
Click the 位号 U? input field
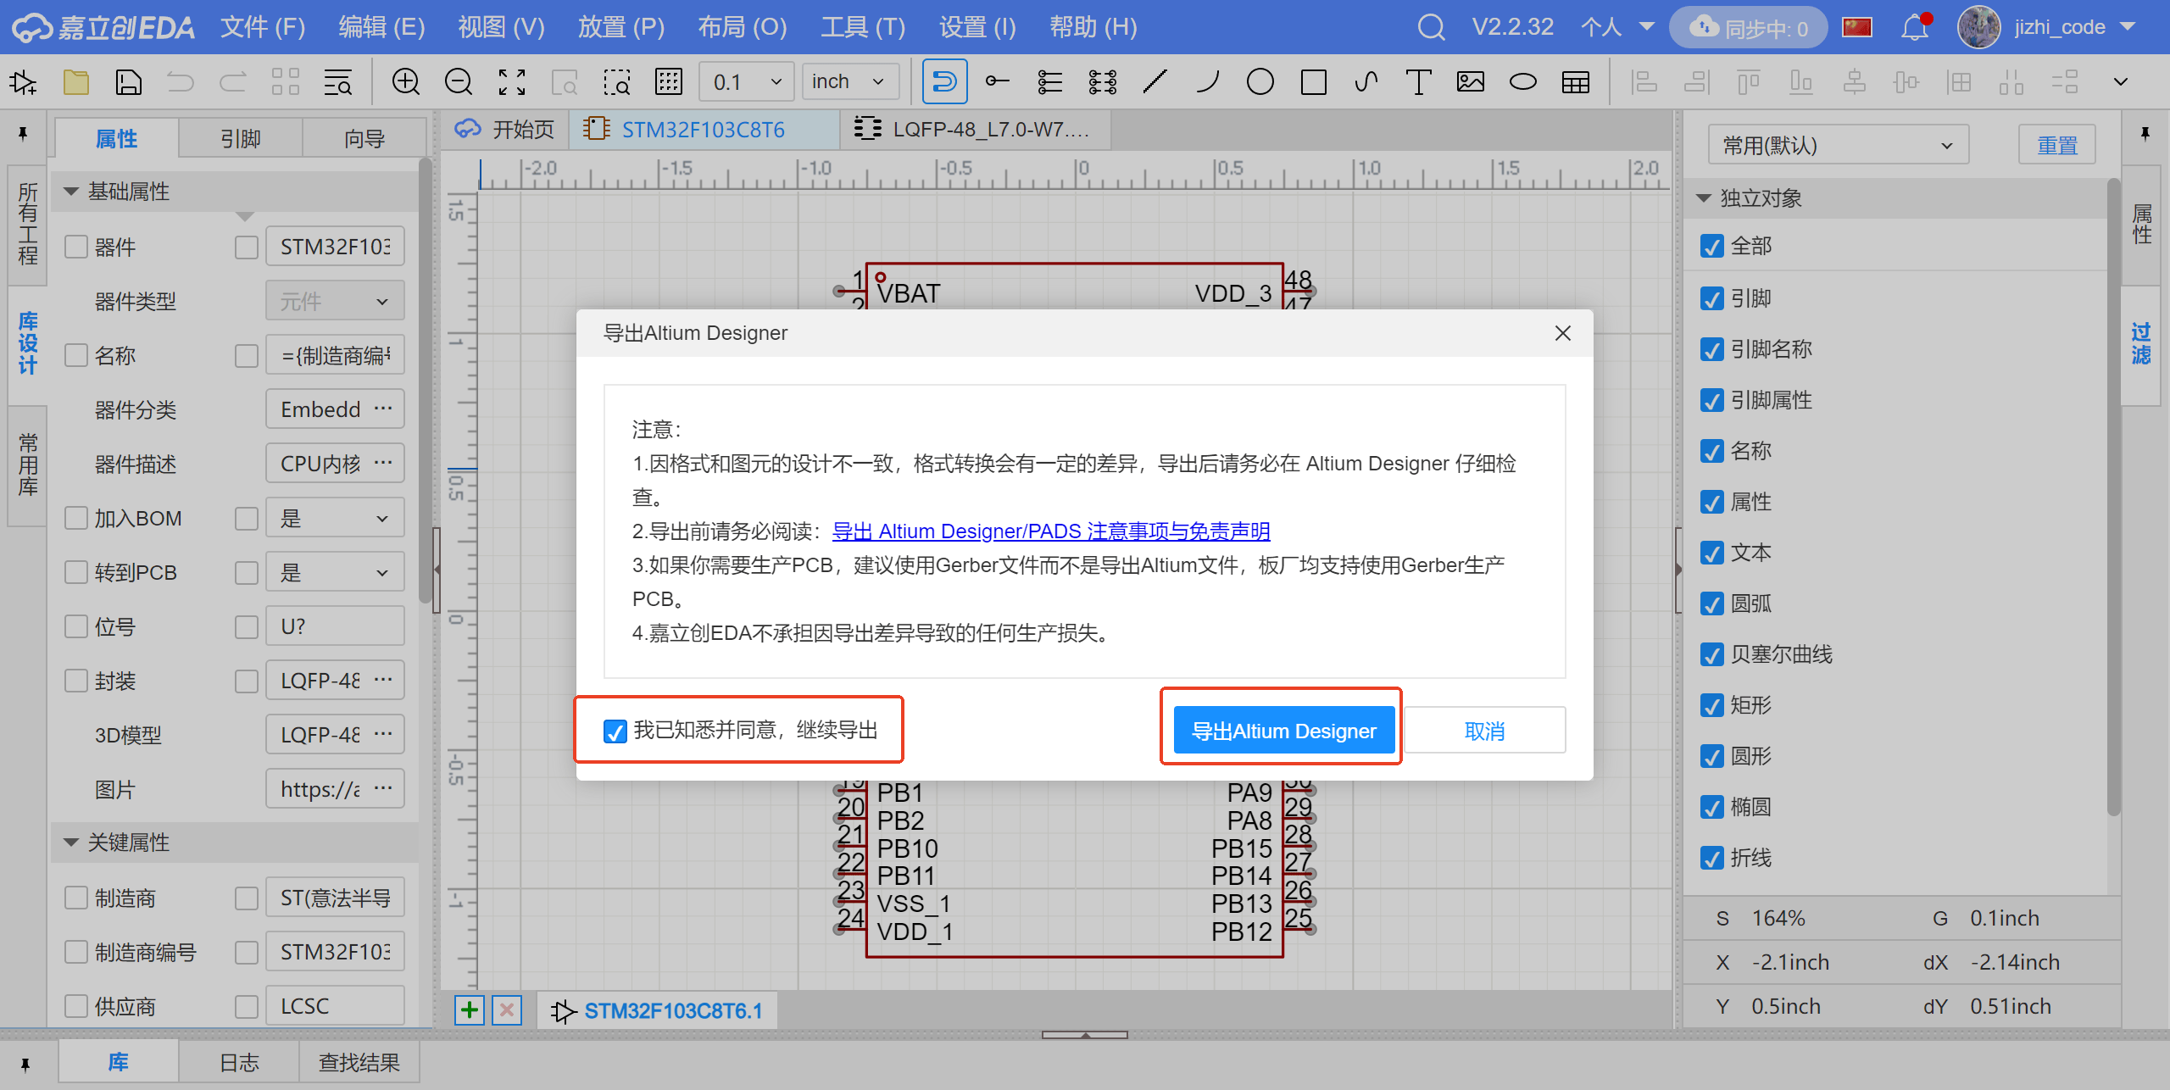(x=335, y=626)
